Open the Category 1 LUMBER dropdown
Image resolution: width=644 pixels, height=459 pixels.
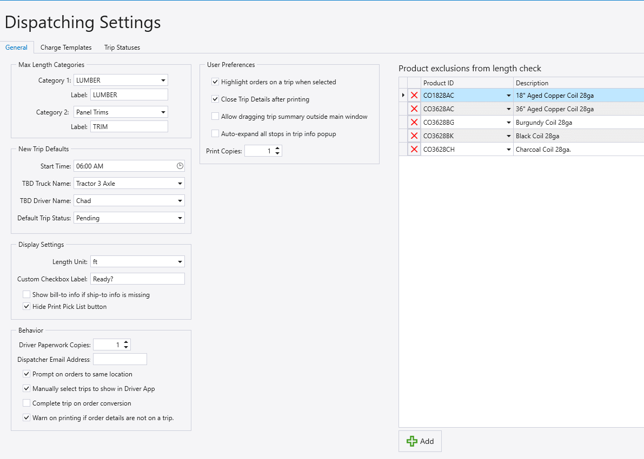[163, 80]
